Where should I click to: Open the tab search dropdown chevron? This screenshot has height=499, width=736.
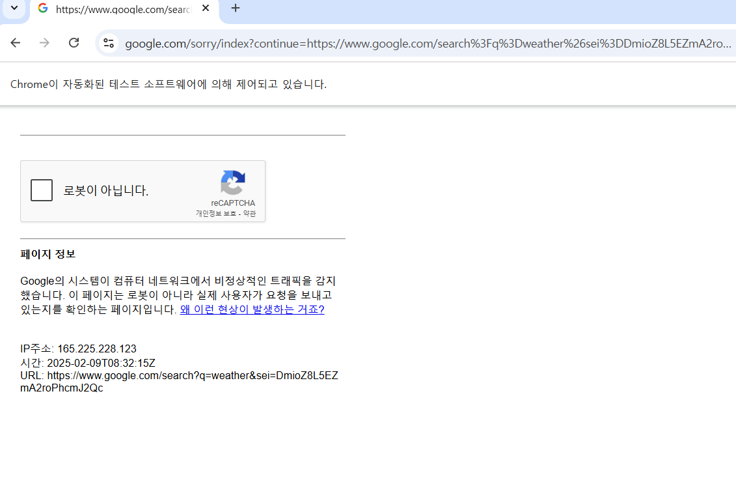14,8
